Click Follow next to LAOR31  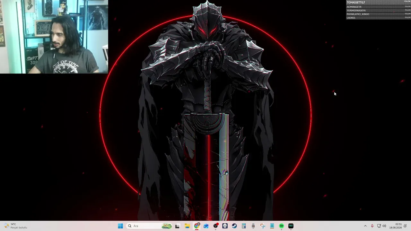[x=407, y=17]
